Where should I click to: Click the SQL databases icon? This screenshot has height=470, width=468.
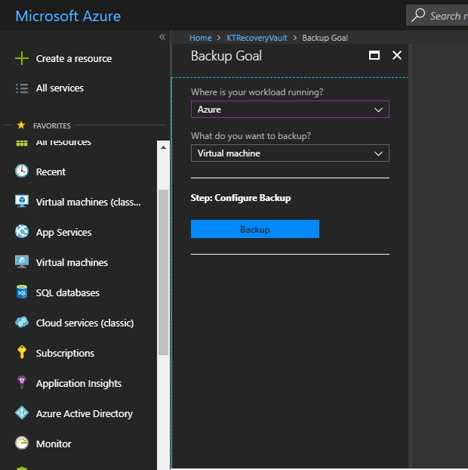[x=22, y=292]
